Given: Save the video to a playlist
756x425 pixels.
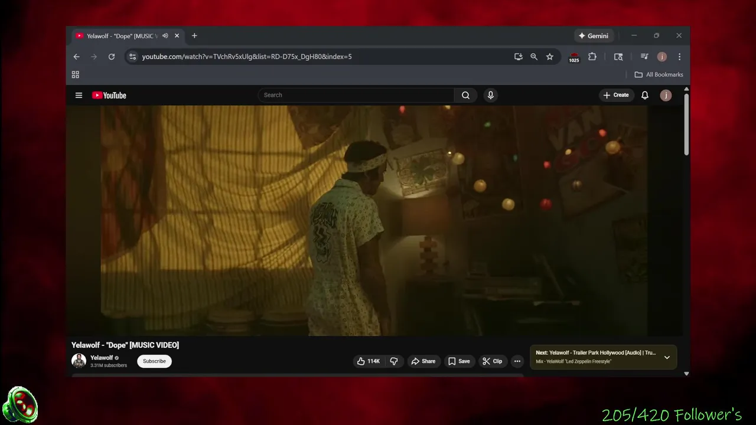Looking at the screenshot, I should (x=459, y=361).
